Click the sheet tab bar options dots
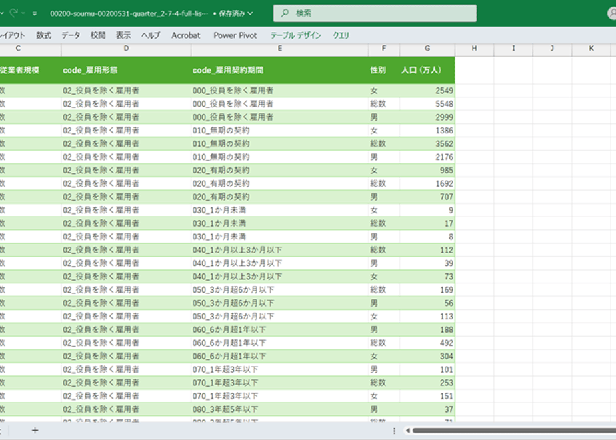The height and width of the screenshot is (440, 616). [394, 431]
